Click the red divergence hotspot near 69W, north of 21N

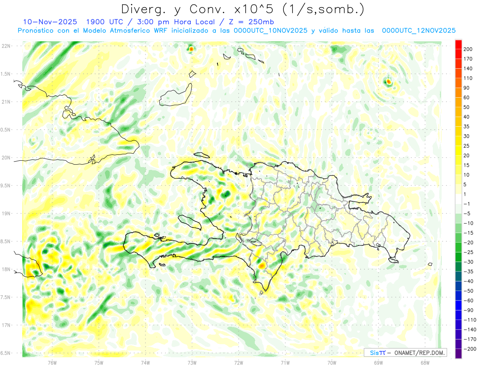coord(388,82)
